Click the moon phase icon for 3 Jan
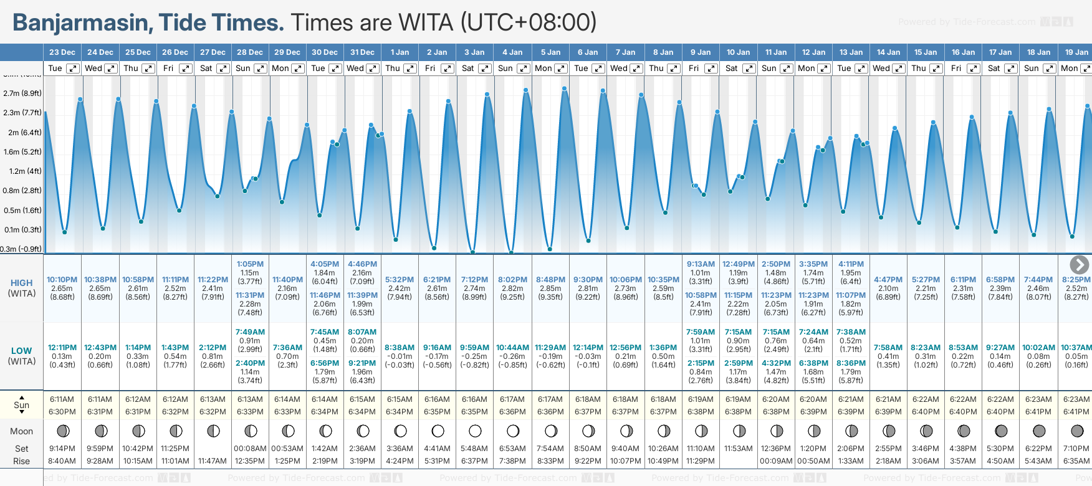This screenshot has width=1092, height=486. [475, 431]
